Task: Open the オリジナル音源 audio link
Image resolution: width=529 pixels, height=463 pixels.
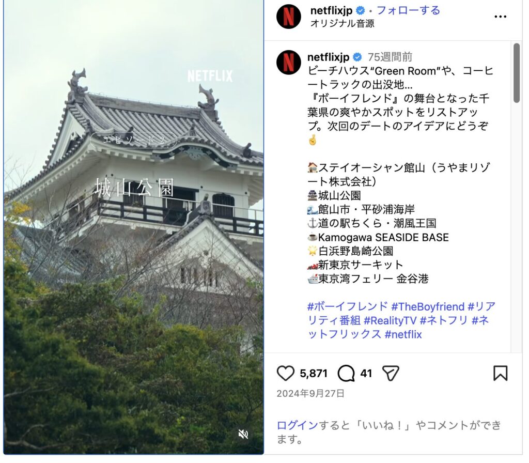Action: [342, 24]
